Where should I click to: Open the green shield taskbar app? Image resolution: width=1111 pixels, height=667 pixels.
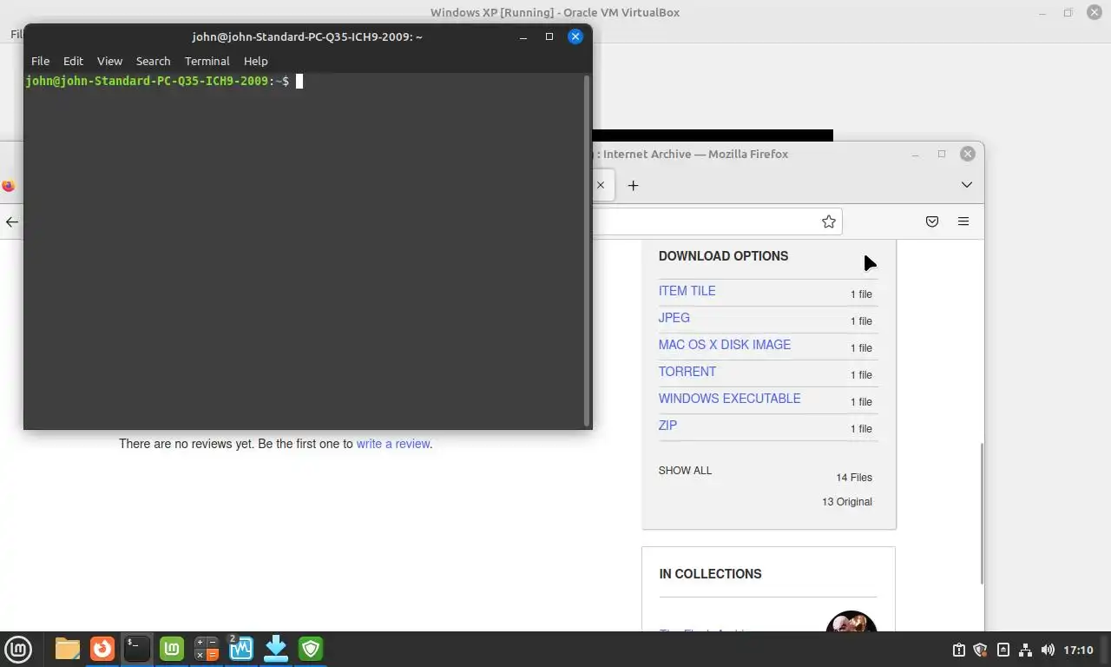(311, 649)
